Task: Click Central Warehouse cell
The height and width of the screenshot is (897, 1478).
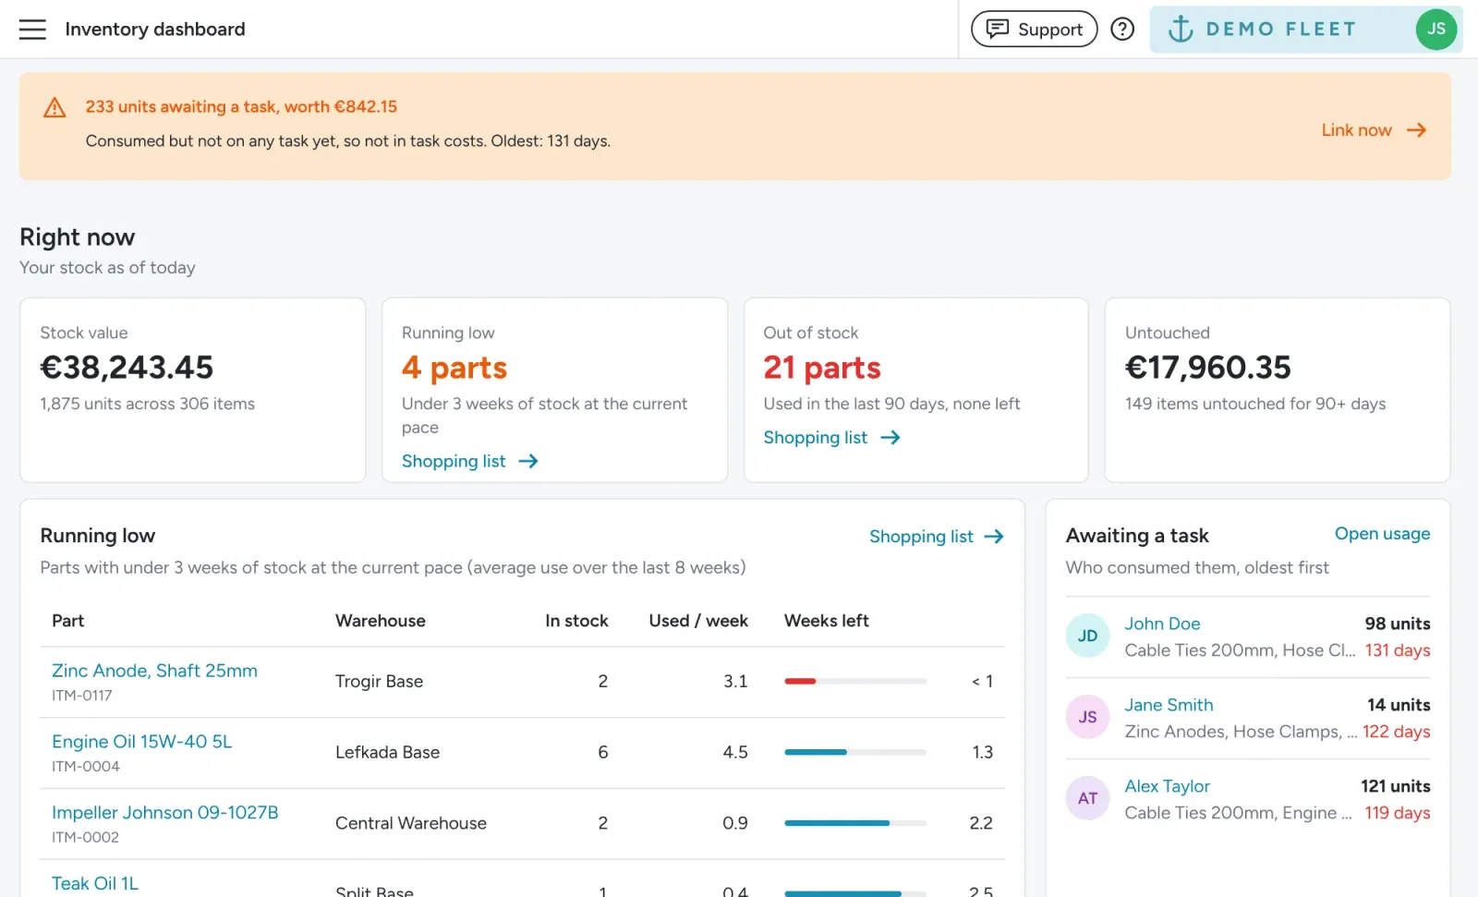Action: click(411, 824)
